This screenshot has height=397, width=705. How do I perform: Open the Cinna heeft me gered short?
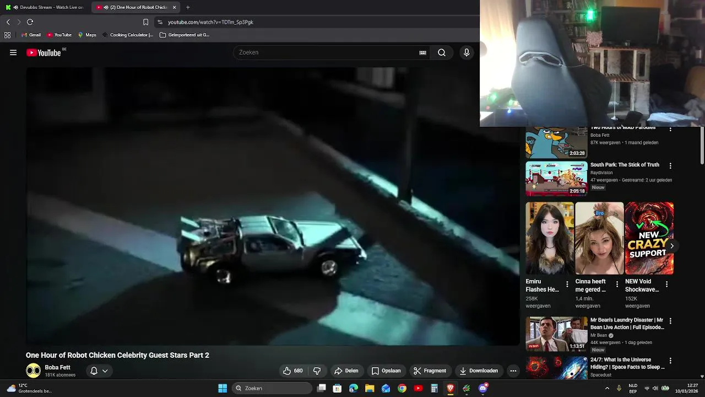click(599, 238)
